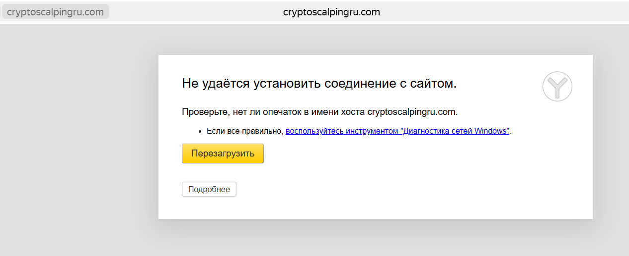Screen dimensions: 629x256
Task: Click empty white space right of Подробнее button
Action: (373, 189)
